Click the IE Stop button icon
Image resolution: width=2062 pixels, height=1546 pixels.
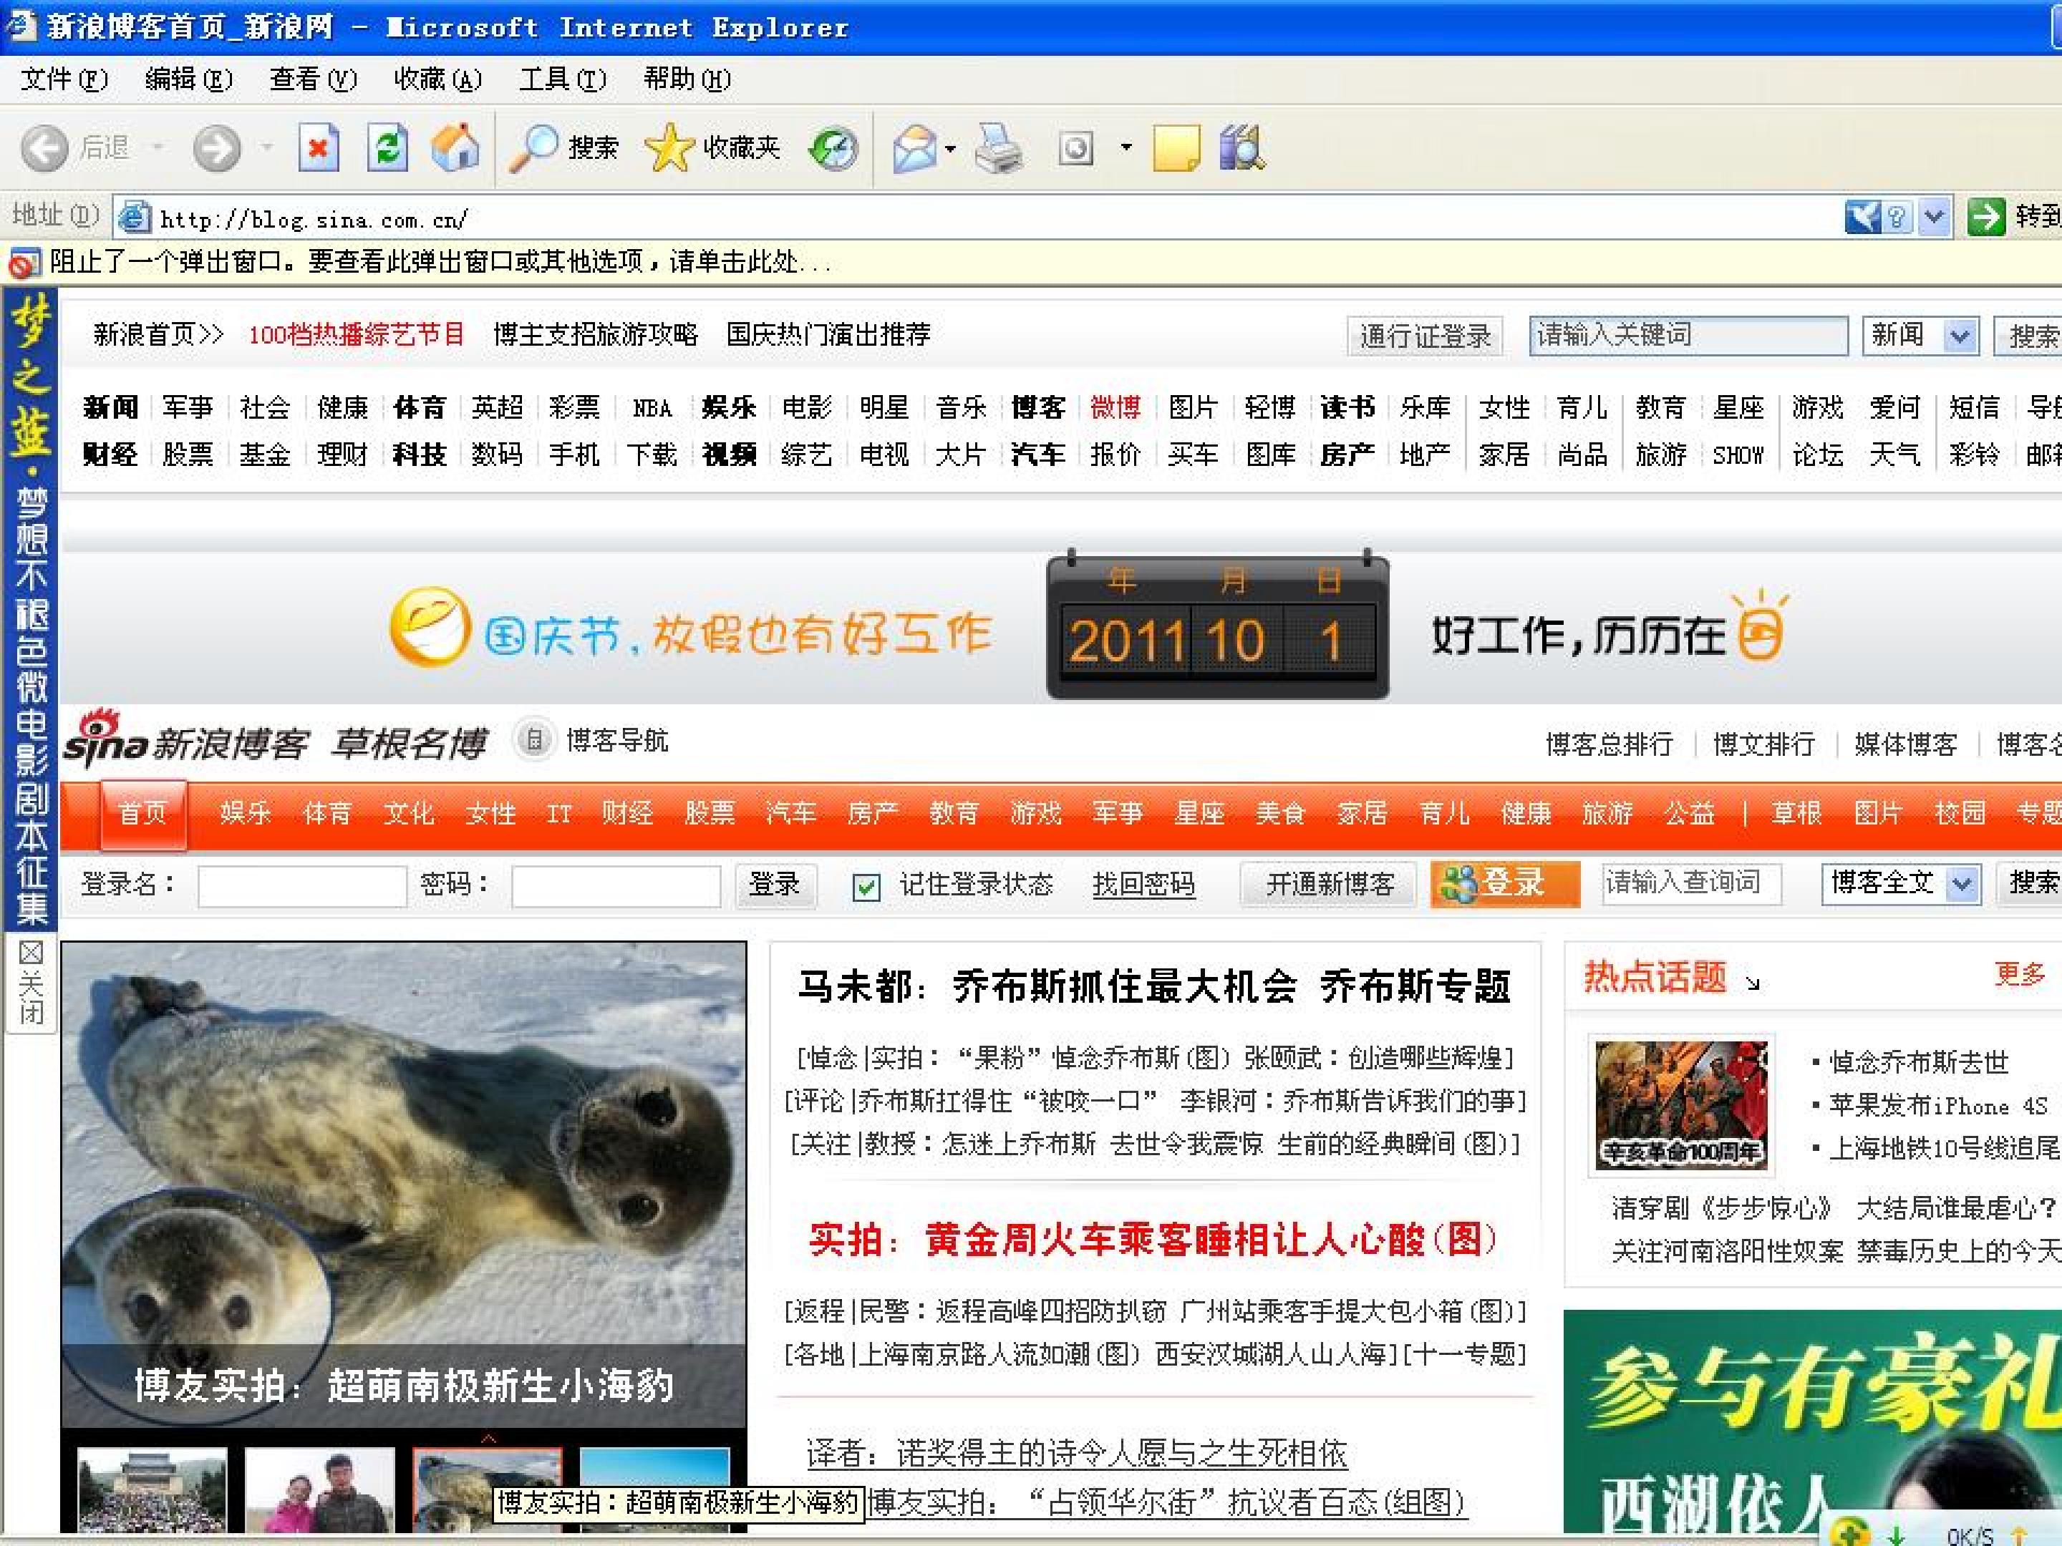[x=318, y=147]
